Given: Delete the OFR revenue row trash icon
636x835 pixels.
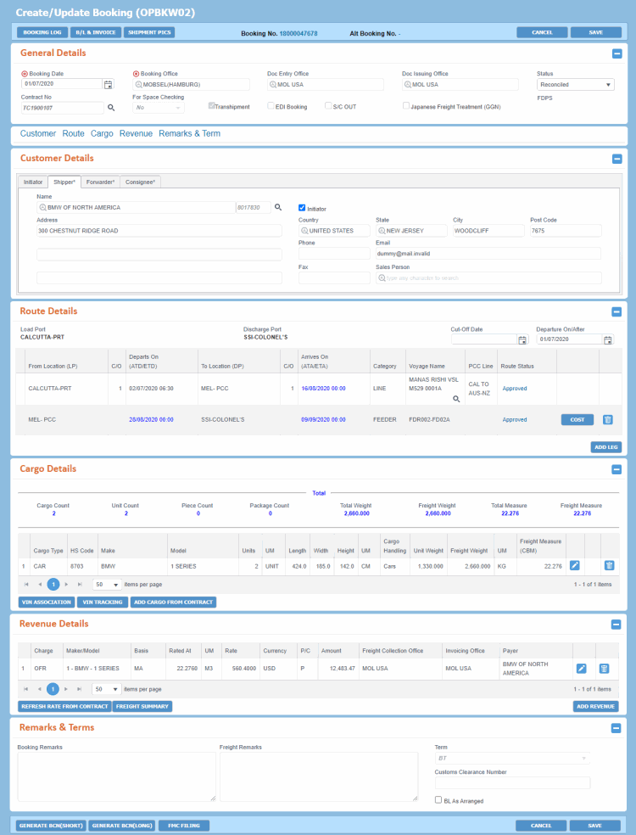Looking at the screenshot, I should pos(604,669).
